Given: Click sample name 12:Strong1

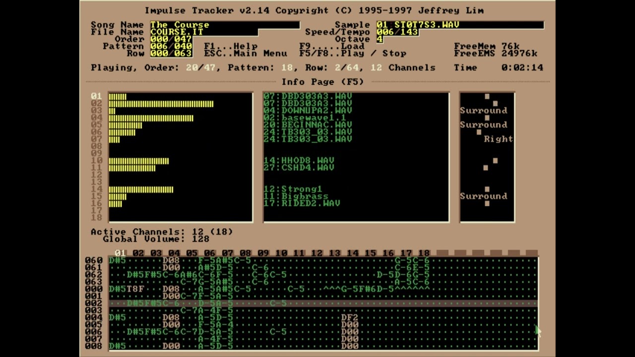Looking at the screenshot, I should (293, 189).
